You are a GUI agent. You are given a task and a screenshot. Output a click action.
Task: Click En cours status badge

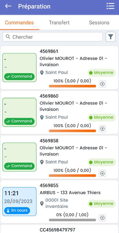pyautogui.click(x=17, y=211)
